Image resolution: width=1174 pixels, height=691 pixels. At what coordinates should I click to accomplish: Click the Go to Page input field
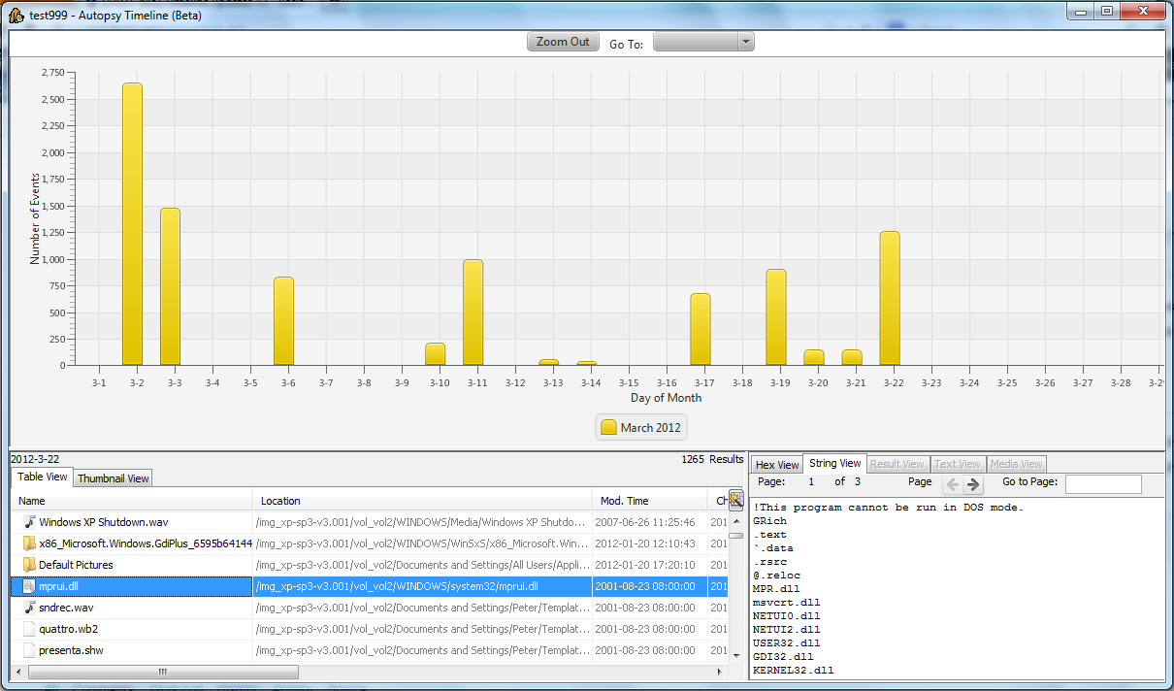click(x=1103, y=484)
